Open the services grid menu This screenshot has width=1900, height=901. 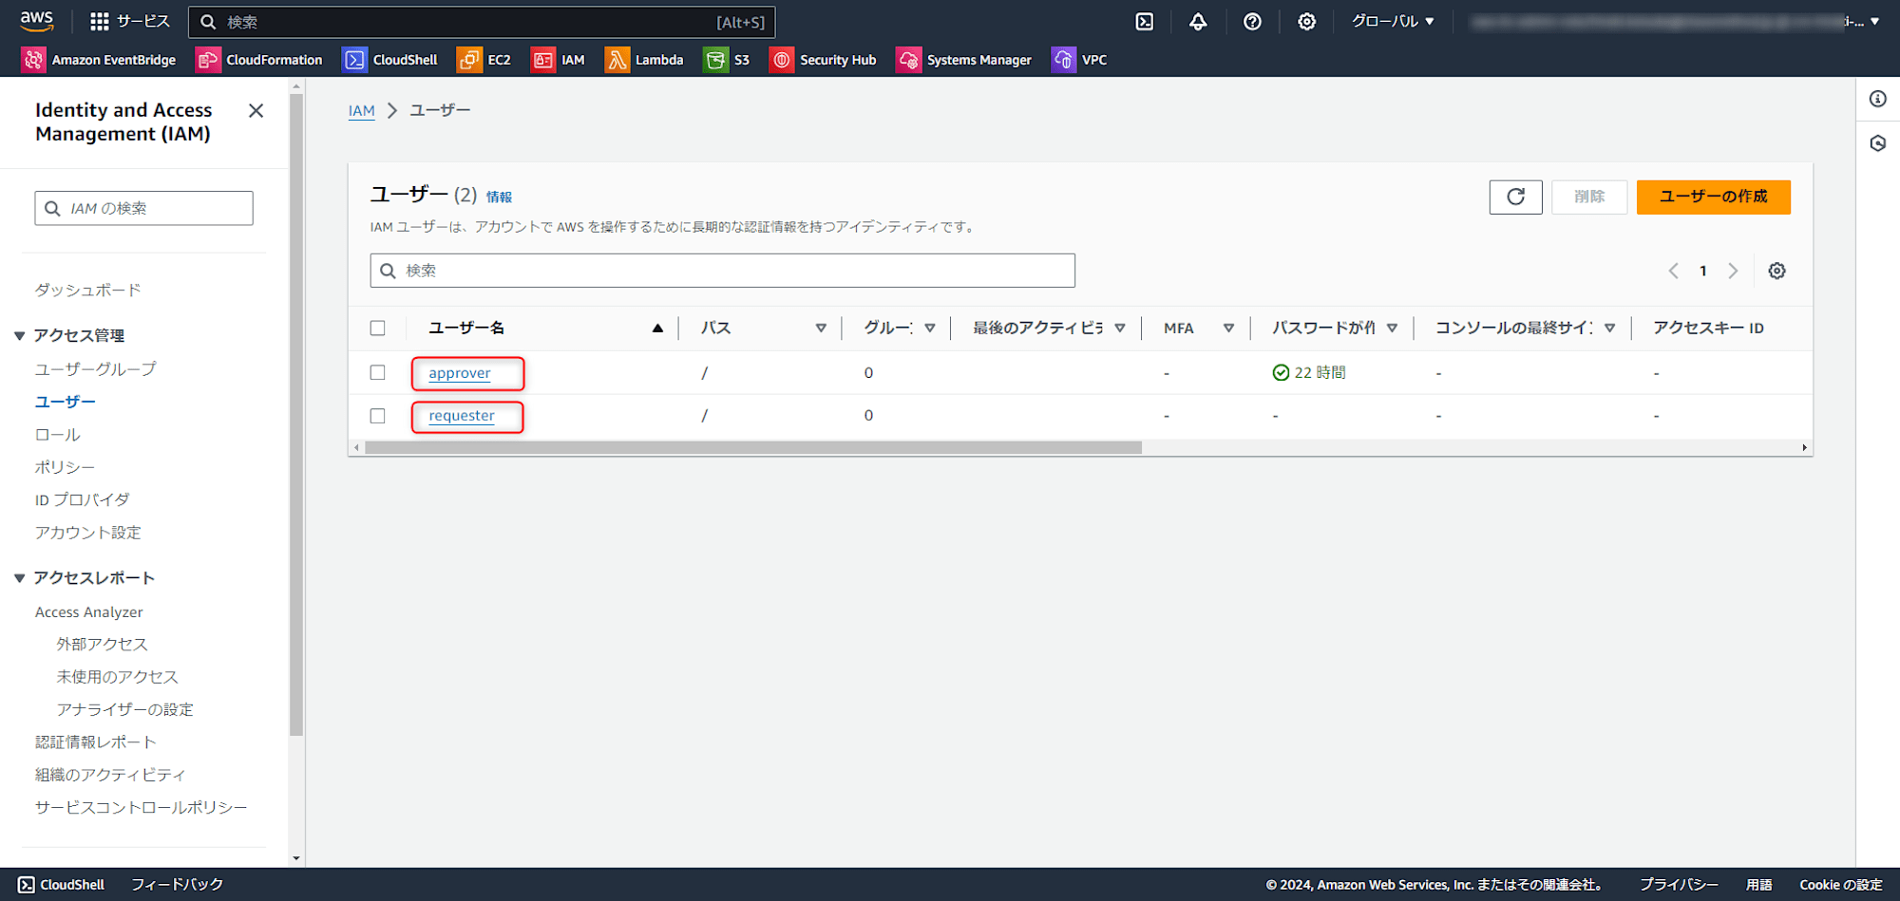pos(129,21)
